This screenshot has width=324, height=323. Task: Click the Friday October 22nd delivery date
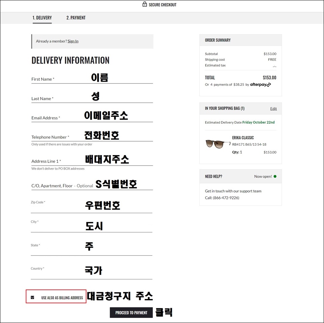click(x=258, y=122)
